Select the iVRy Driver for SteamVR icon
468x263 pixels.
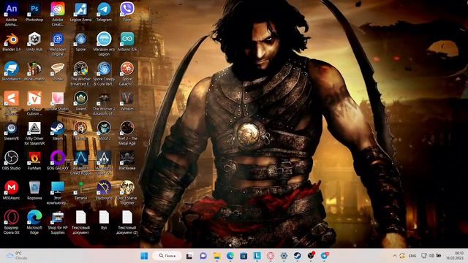[x=34, y=133]
